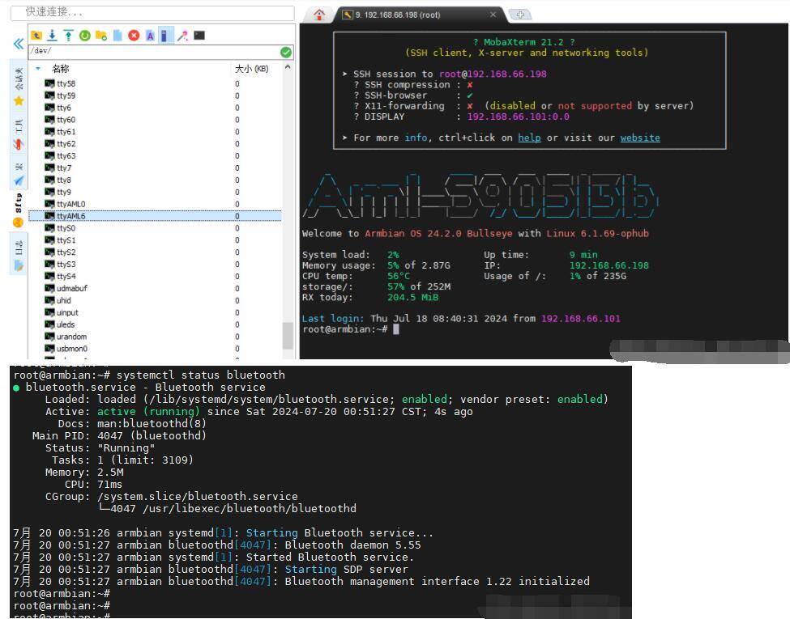The width and height of the screenshot is (790, 619).
Task: Click the file list scroll-up arrow
Action: [x=288, y=67]
